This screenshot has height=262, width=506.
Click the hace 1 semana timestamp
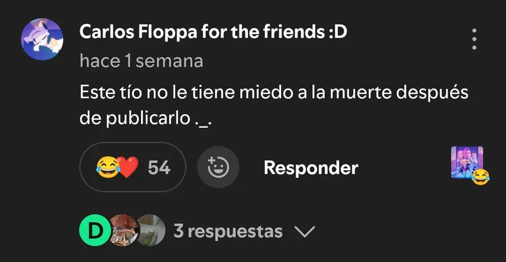tap(141, 61)
